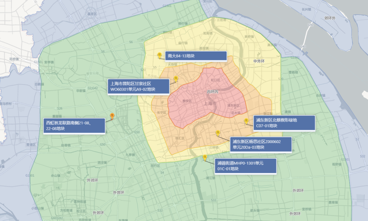
Task: Click the 花桥镇 town label
Action: click(14, 59)
